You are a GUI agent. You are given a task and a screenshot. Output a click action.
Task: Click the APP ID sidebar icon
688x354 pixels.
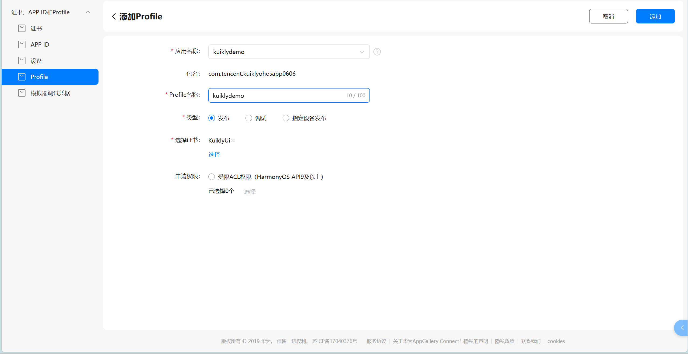(22, 44)
